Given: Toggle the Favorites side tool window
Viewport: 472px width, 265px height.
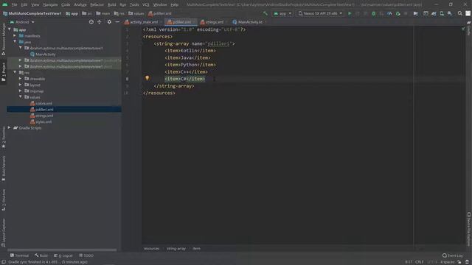Looking at the screenshot, I should tap(3, 138).
